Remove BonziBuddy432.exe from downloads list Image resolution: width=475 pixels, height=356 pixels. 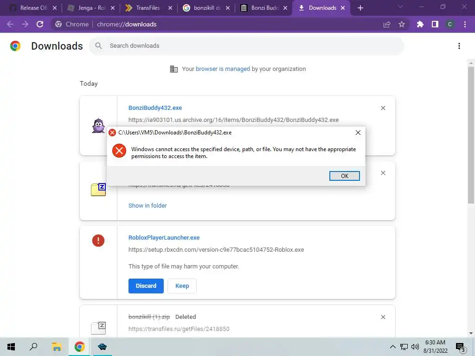pos(383,108)
